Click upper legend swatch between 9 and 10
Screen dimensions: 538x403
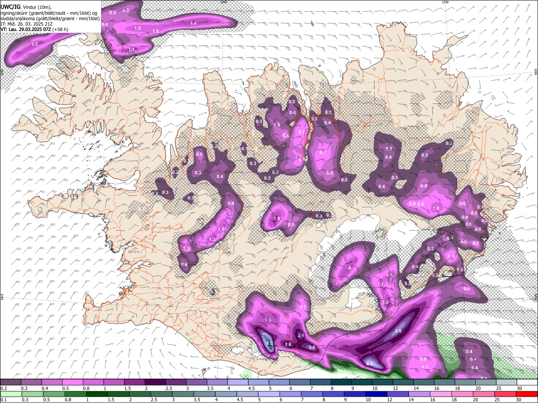tap(362, 382)
